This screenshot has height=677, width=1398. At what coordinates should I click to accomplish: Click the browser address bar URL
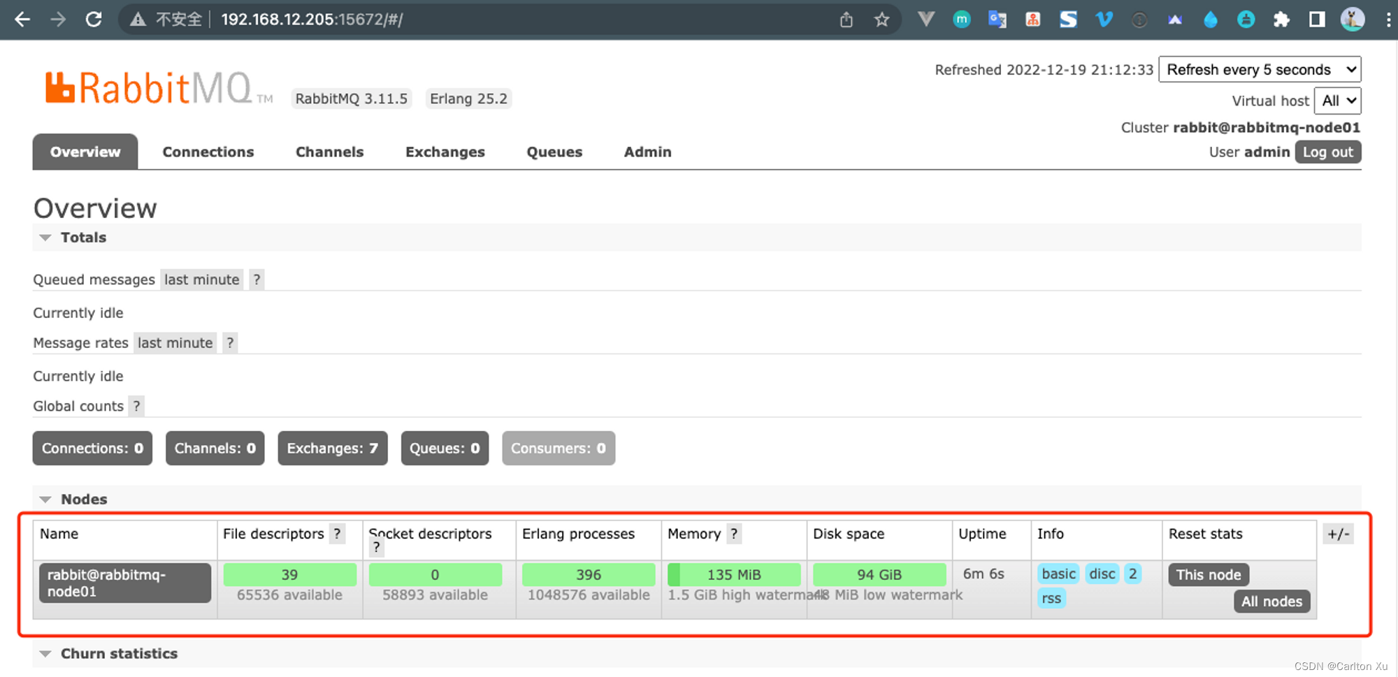pos(312,20)
